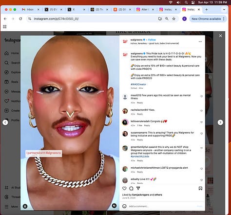Viewport: 231px width, 215px height.
Task: Open the emoji picker in the comment box
Action: pos(124,206)
